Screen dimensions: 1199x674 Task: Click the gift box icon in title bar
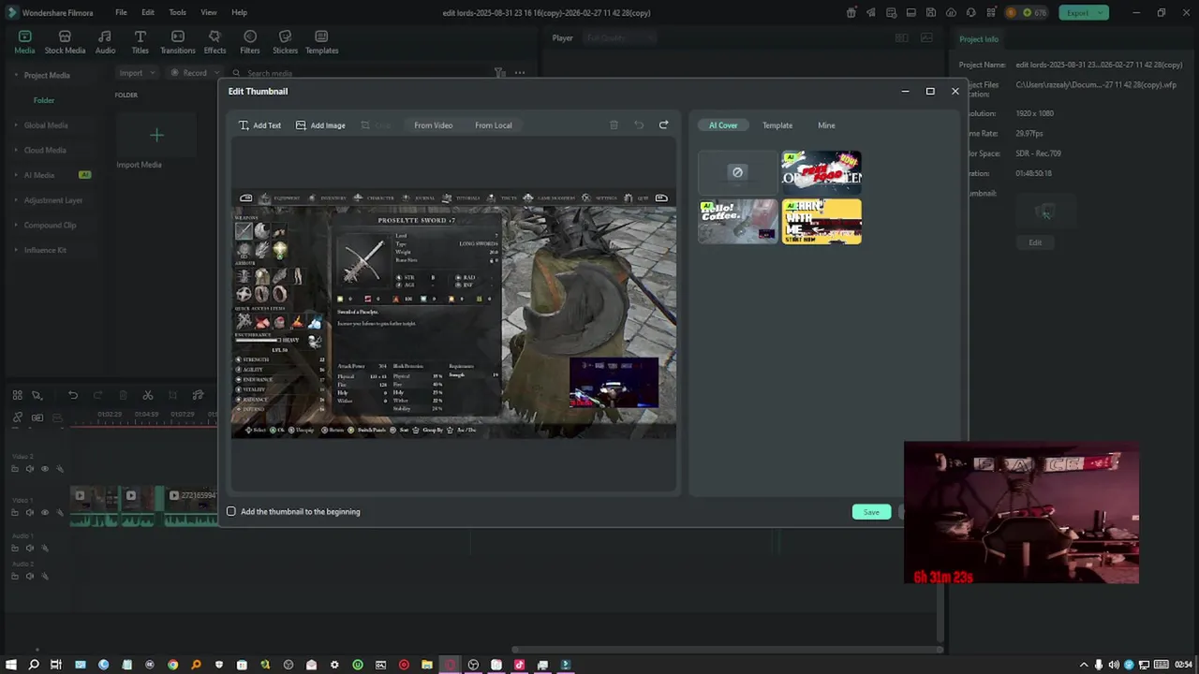tap(851, 12)
